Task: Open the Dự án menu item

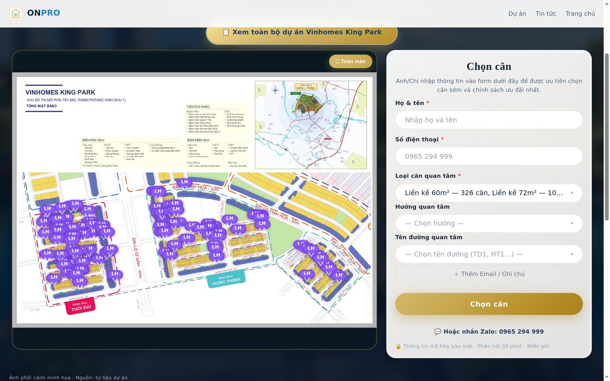Action: [x=517, y=13]
